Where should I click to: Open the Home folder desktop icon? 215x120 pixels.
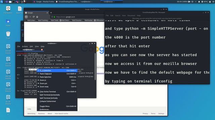pos(8,23)
